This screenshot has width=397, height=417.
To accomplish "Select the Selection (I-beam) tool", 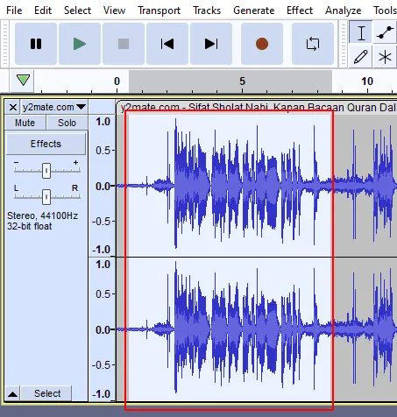I will click(361, 32).
